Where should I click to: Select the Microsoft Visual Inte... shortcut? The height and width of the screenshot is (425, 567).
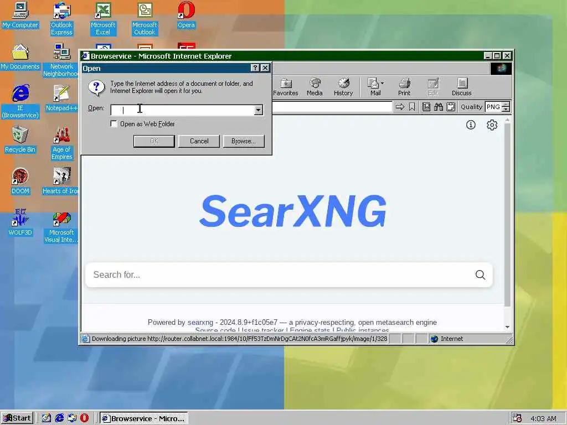tap(61, 226)
